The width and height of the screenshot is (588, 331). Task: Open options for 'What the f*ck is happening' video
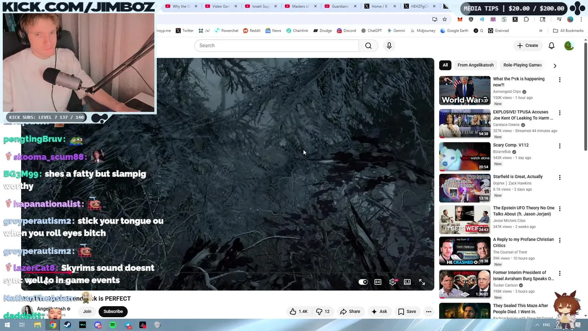[560, 80]
